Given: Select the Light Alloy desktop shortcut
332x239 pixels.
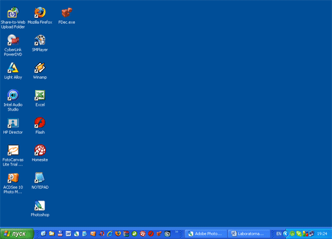Looking at the screenshot, I should (13, 71).
